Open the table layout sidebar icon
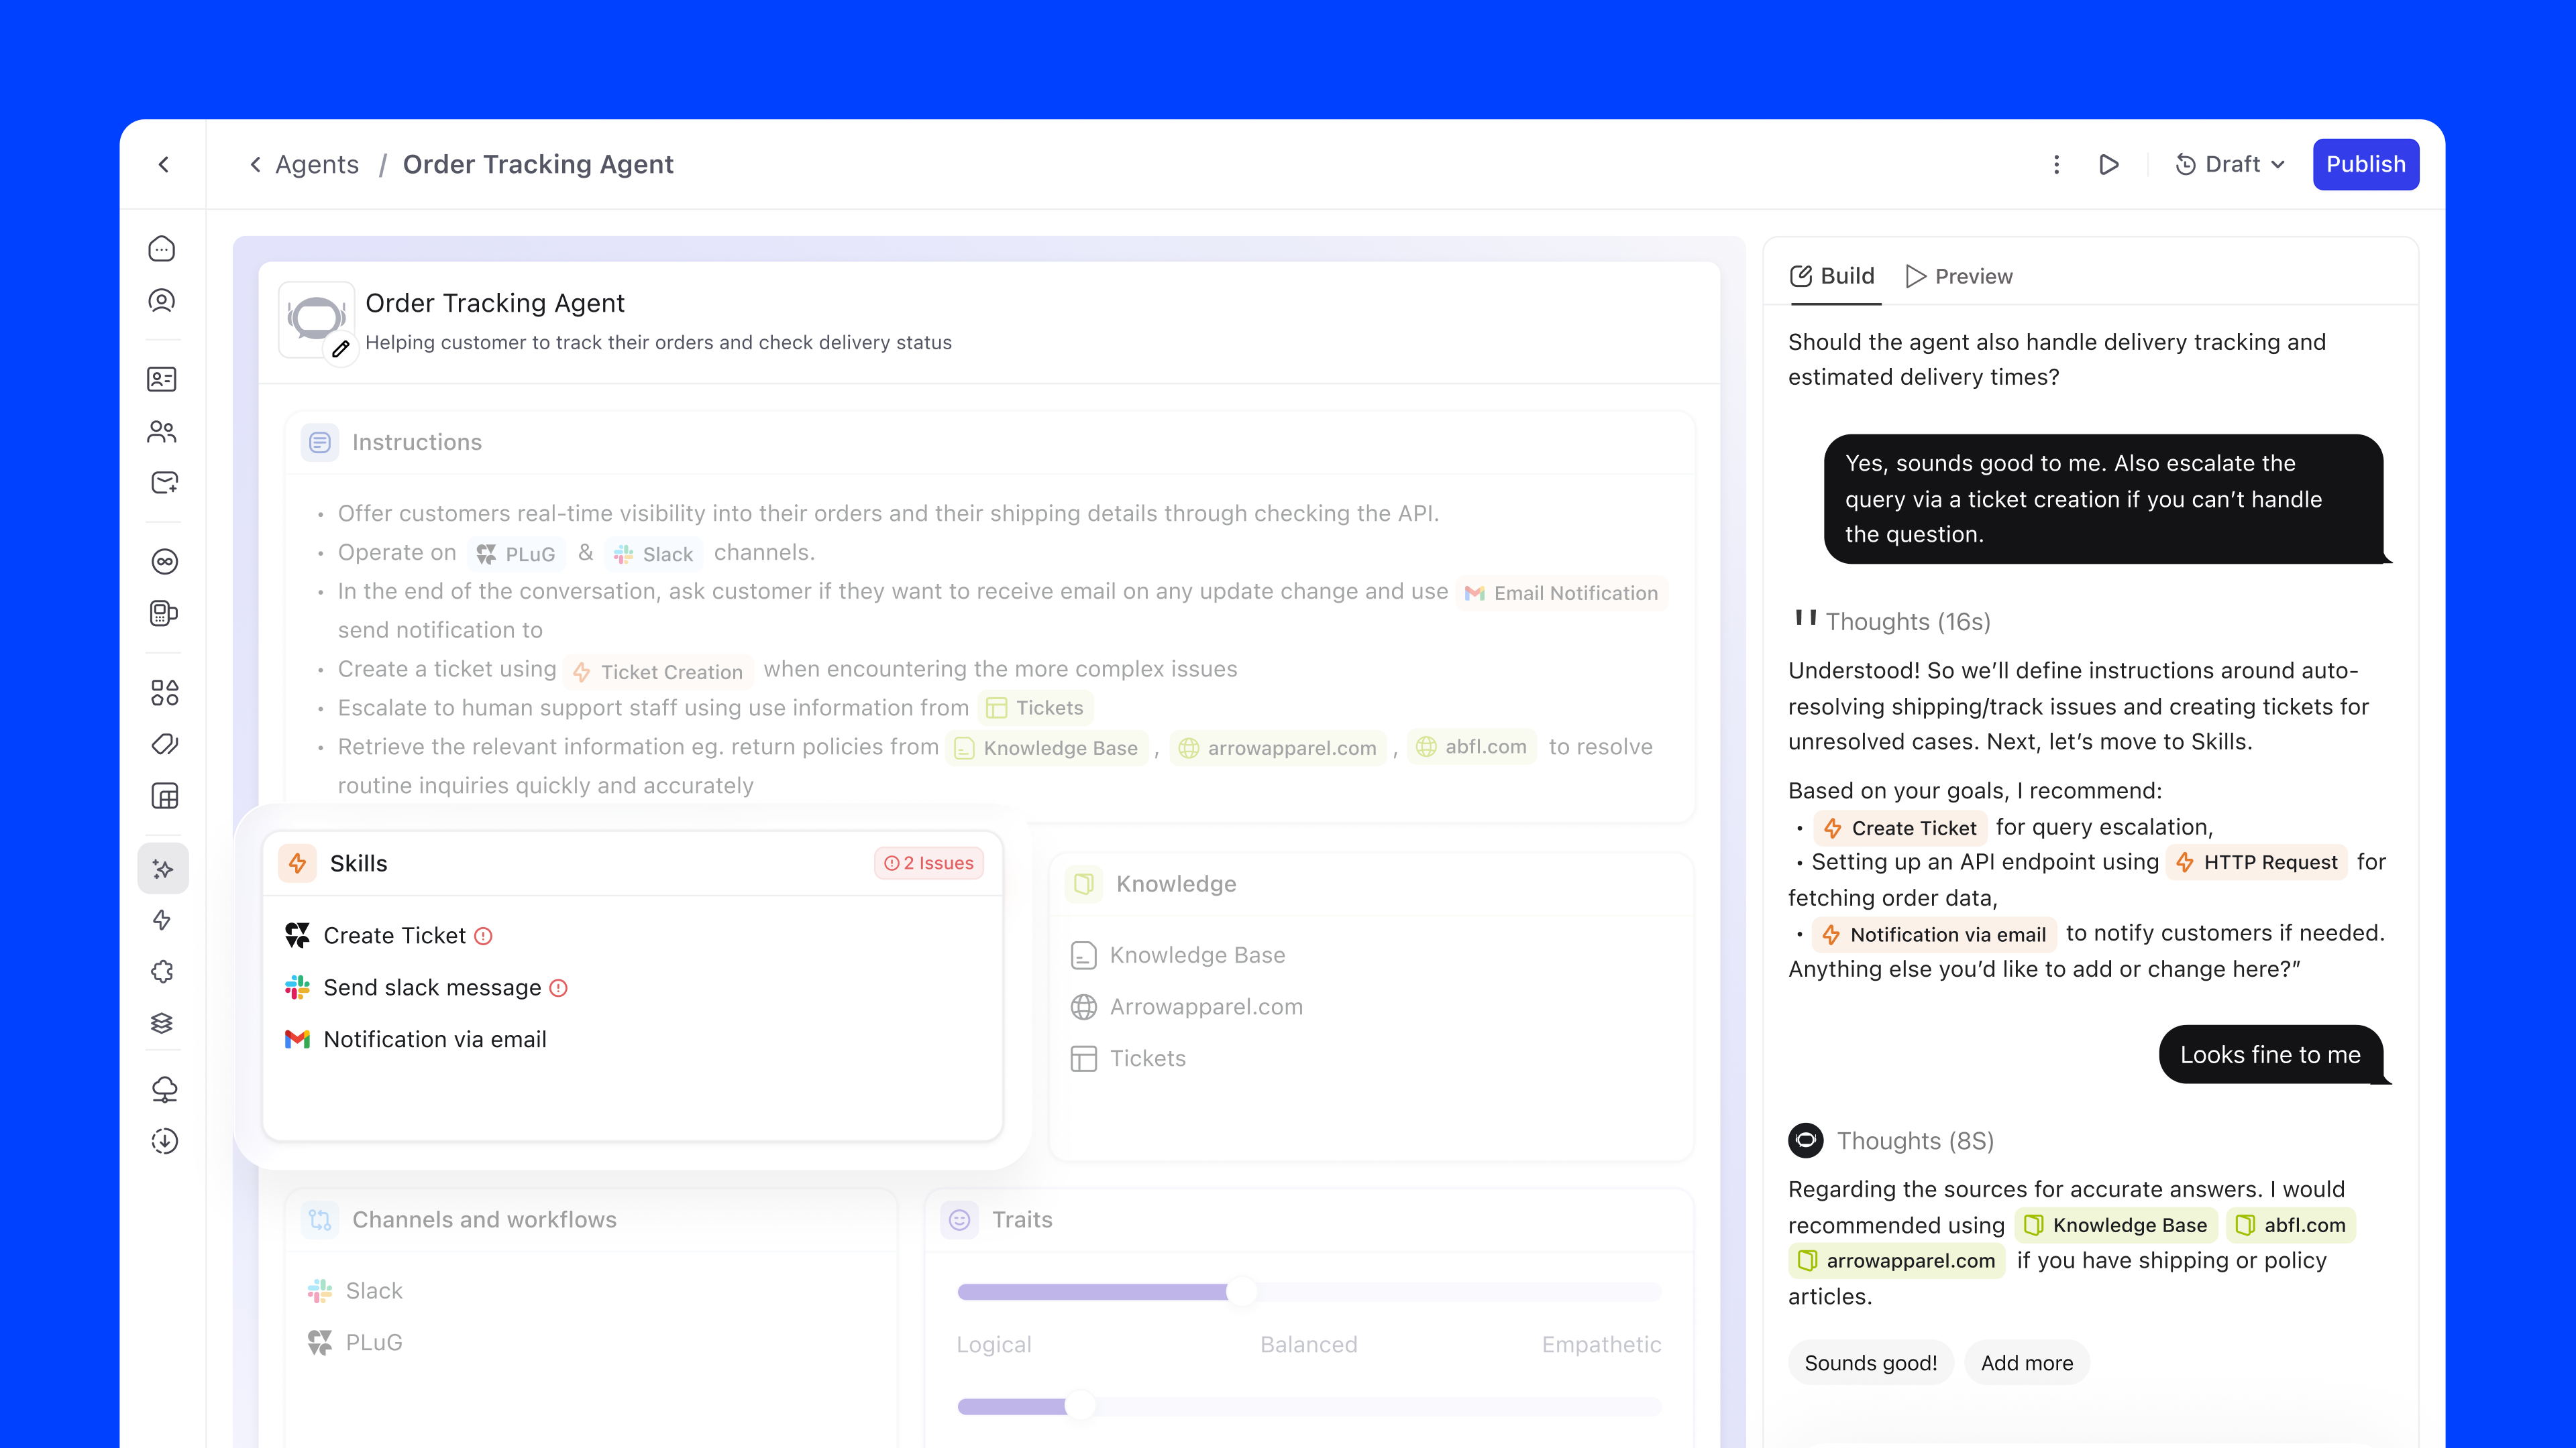 [164, 796]
